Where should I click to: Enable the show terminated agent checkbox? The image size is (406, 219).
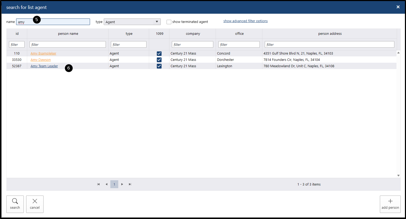point(169,22)
